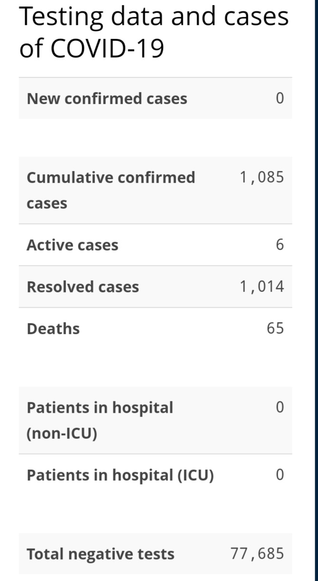Click the ICU patients value 0
Screen dimensions: 318x581
[x=280, y=475]
